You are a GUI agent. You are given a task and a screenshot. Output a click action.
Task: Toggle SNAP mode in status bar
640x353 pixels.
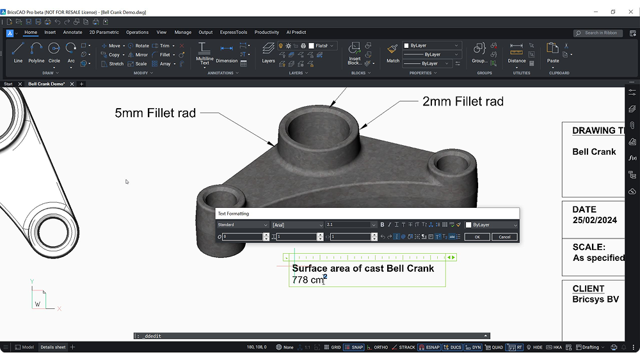(353, 347)
